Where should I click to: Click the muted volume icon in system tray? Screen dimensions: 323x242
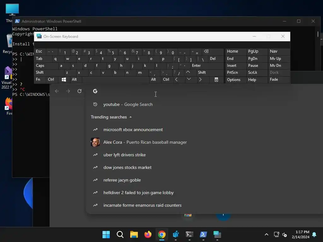tap(285, 234)
